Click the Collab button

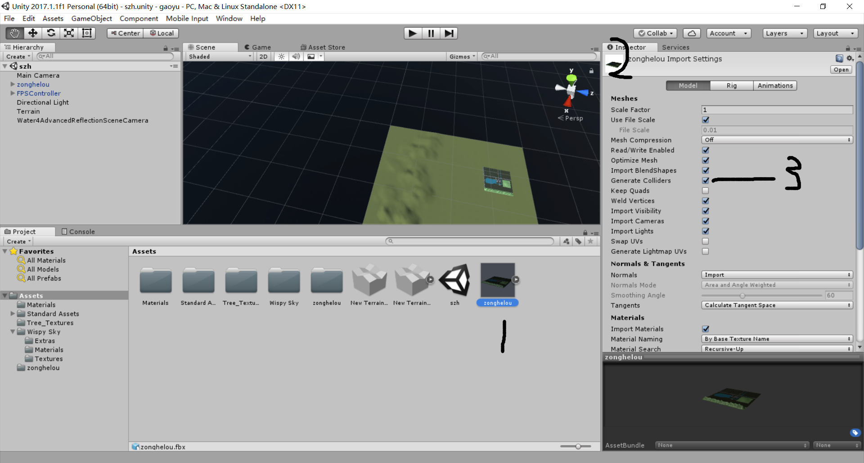pos(655,33)
